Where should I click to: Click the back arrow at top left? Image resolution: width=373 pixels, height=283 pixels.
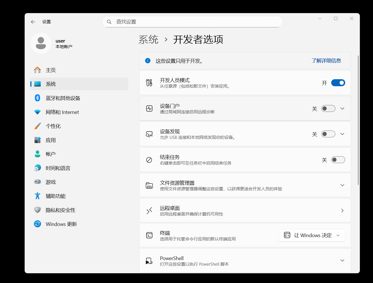tap(33, 22)
